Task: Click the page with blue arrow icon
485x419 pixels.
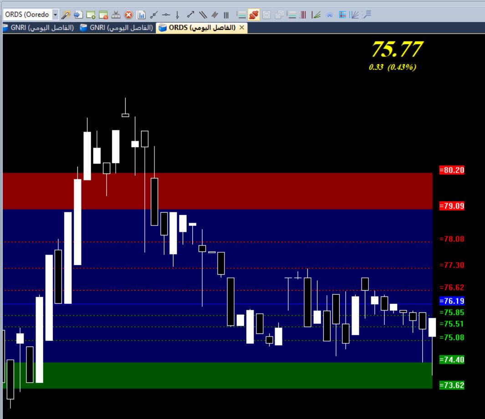Action: [78, 15]
